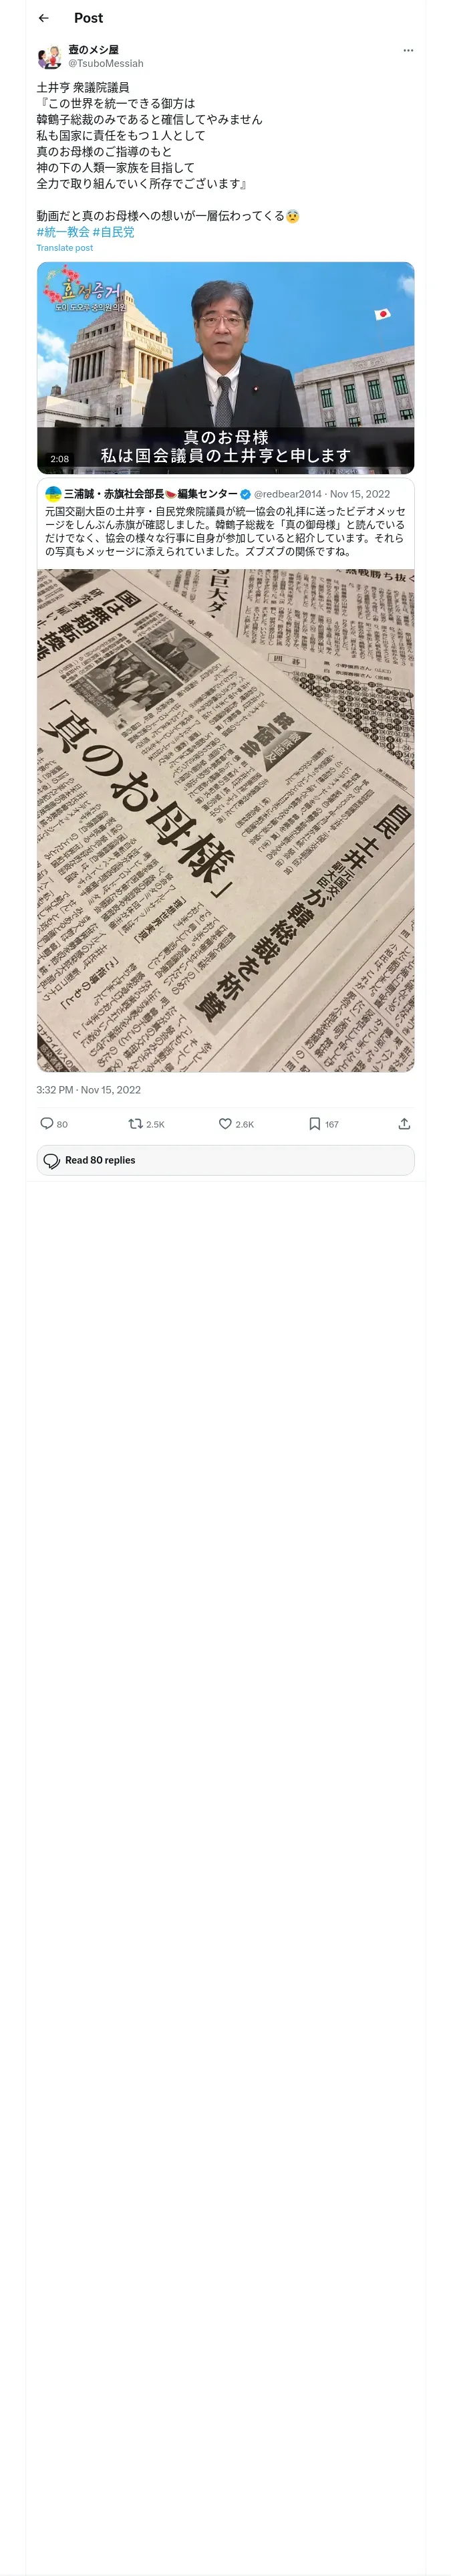
Task: Click Read 80 replies button
Action: pyautogui.click(x=225, y=1160)
